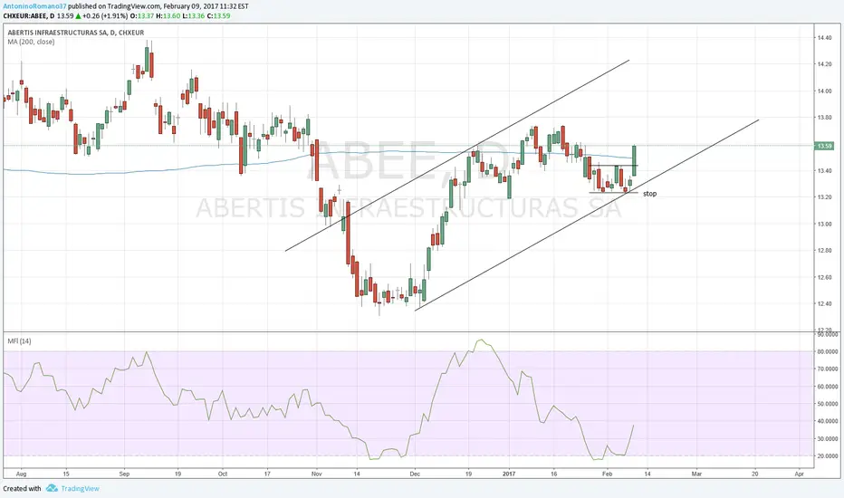Select the MA (200, close) indicator label
This screenshot has height=498, width=844.
pos(31,42)
